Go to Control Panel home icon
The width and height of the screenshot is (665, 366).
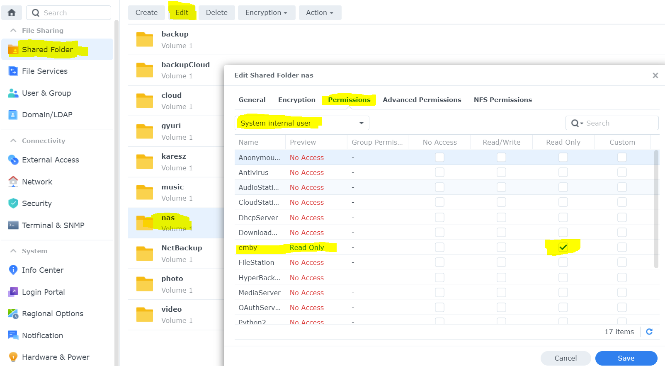(x=12, y=12)
